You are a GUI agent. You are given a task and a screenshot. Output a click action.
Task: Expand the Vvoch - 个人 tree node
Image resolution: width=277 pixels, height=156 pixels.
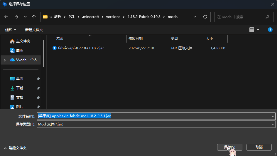coord(5,60)
